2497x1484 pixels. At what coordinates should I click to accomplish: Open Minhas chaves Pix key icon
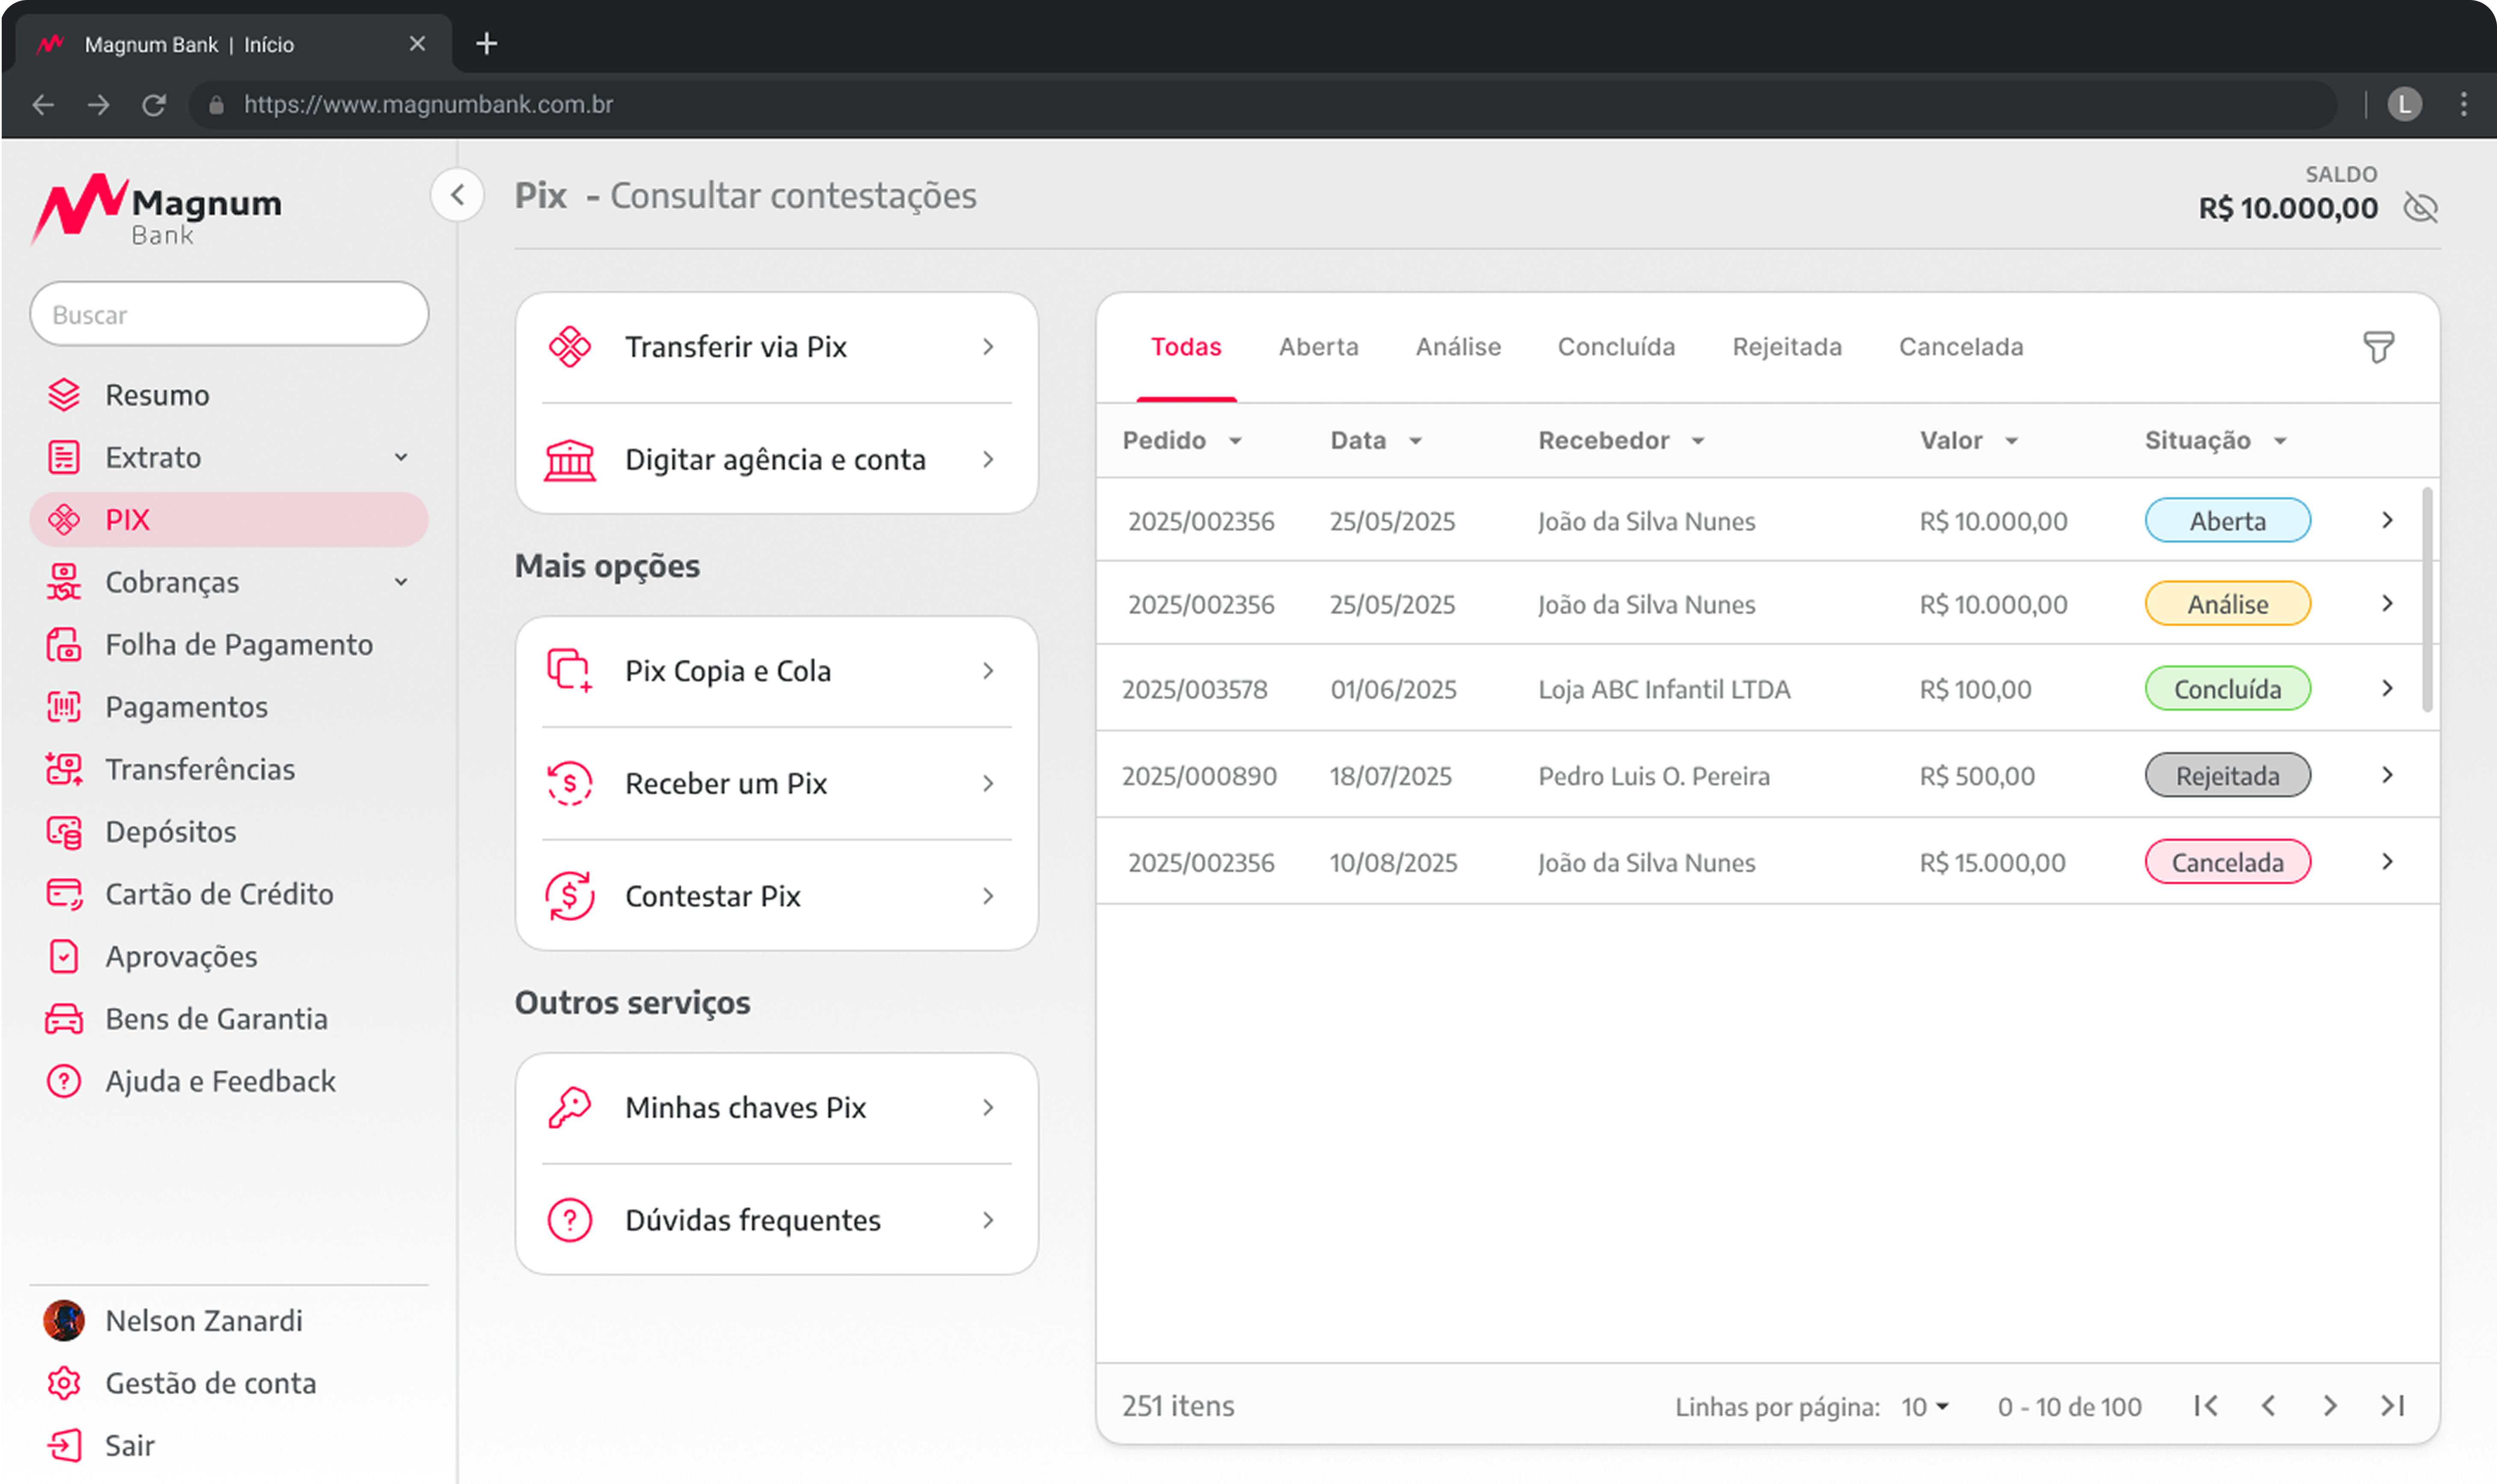[570, 1107]
